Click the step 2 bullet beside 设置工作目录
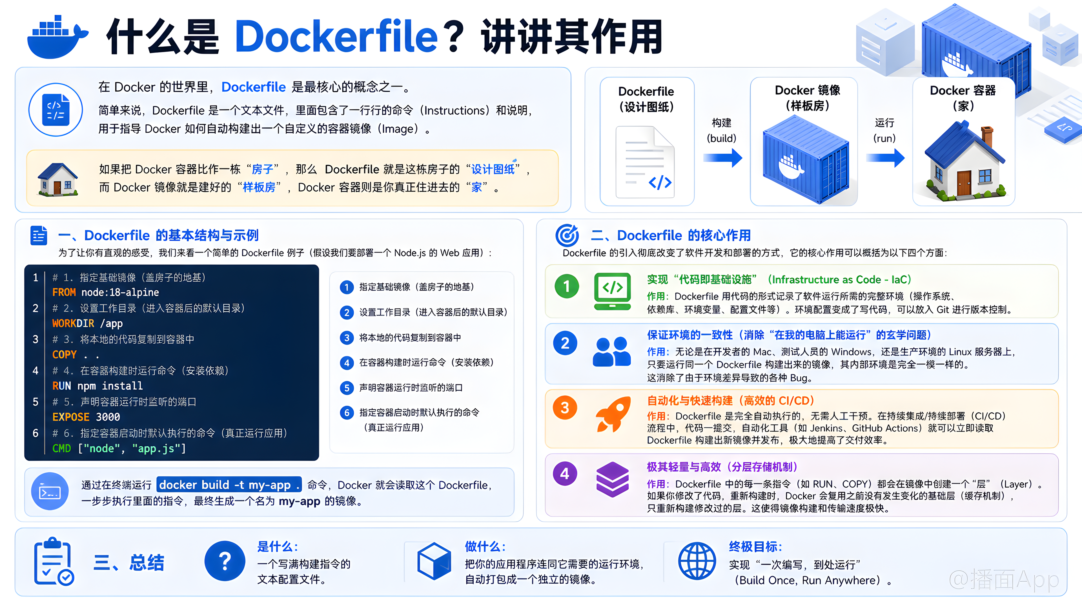 coord(347,313)
